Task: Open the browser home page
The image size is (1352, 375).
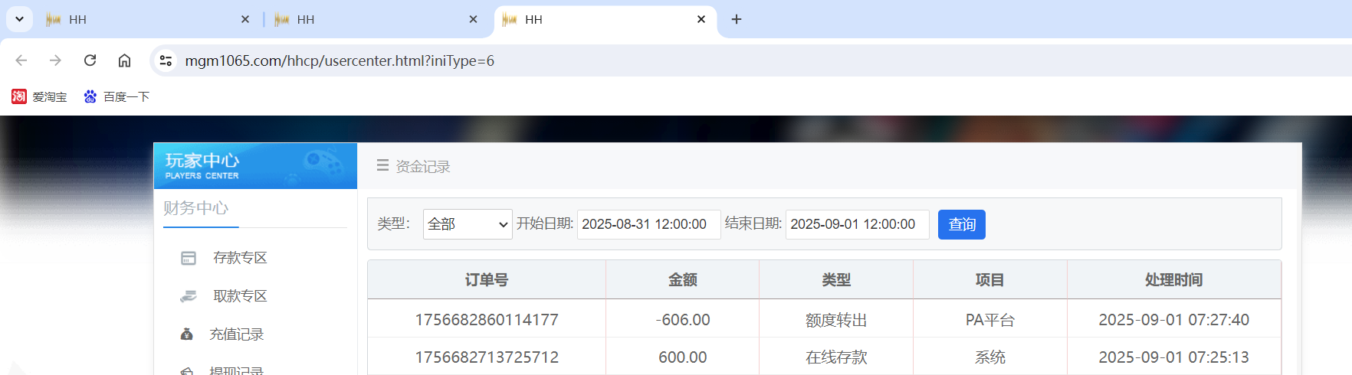Action: pos(124,60)
